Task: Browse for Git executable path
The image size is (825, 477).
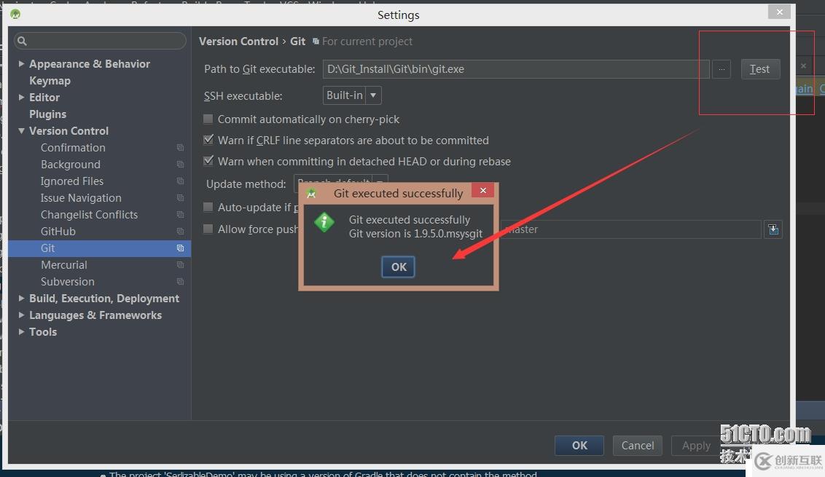Action: (x=722, y=69)
